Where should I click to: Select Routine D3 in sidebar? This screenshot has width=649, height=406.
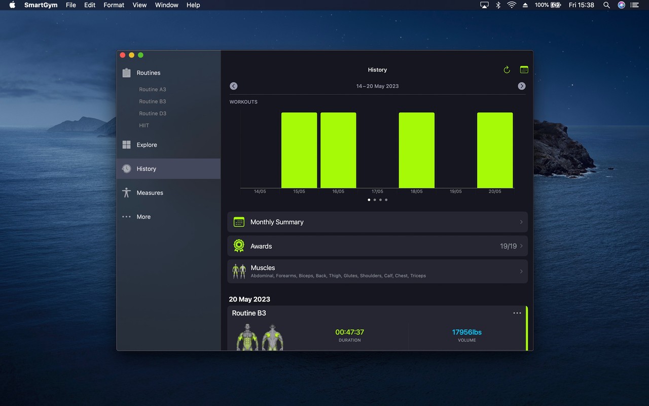153,114
